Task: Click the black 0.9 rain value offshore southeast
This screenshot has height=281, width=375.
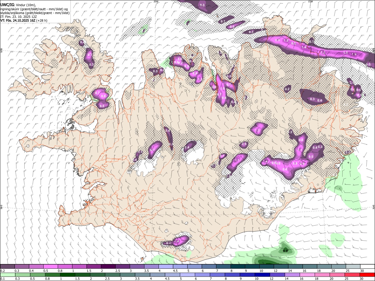Action: click(285, 251)
